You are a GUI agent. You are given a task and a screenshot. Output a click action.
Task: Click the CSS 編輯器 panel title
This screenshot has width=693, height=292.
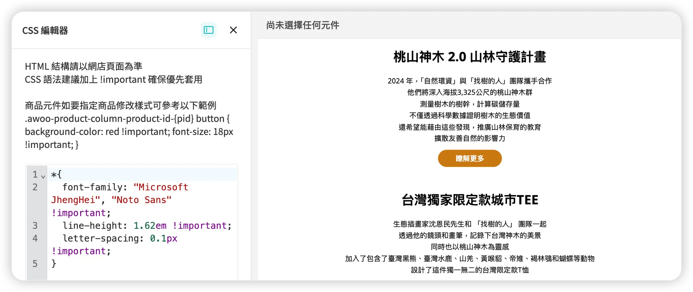click(45, 30)
